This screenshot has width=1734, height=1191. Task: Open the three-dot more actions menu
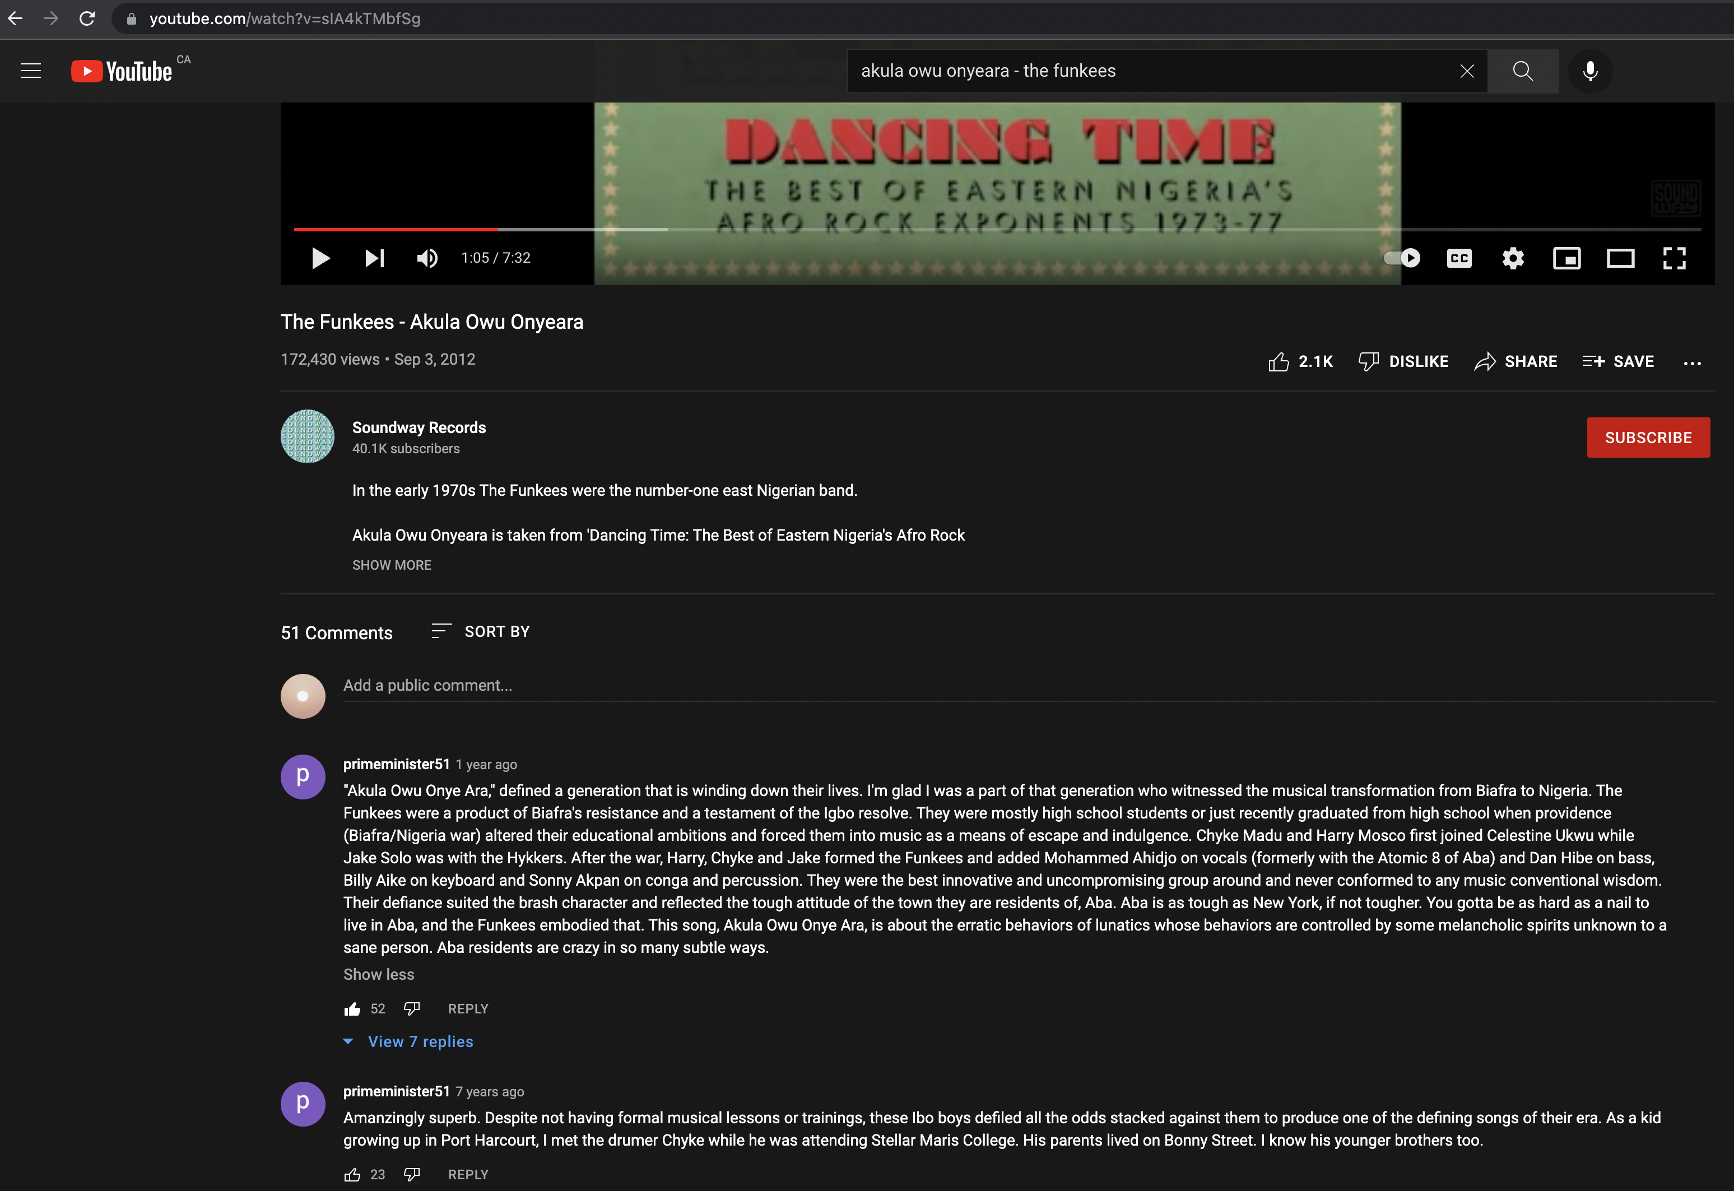[1692, 362]
